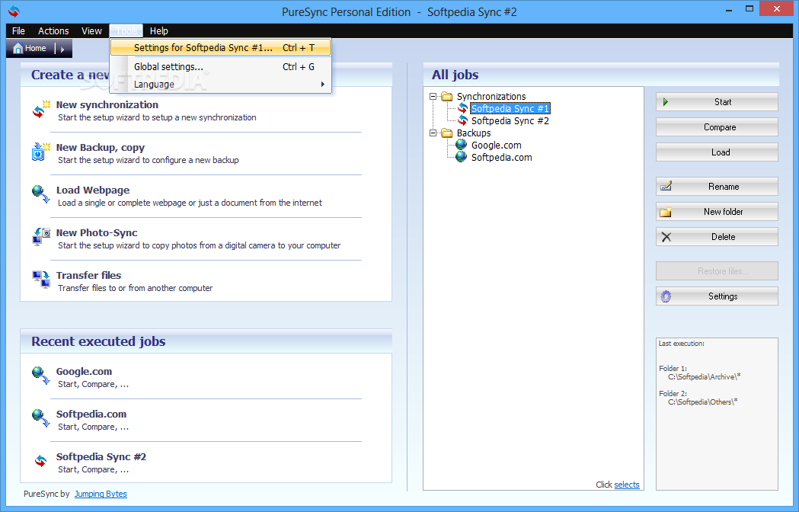Image resolution: width=799 pixels, height=512 pixels.
Task: Click the Load Webpage title
Action: (93, 190)
